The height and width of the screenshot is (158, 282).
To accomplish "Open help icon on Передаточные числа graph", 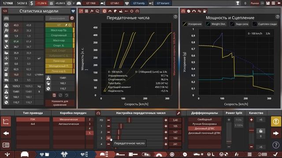I will point(175,17).
